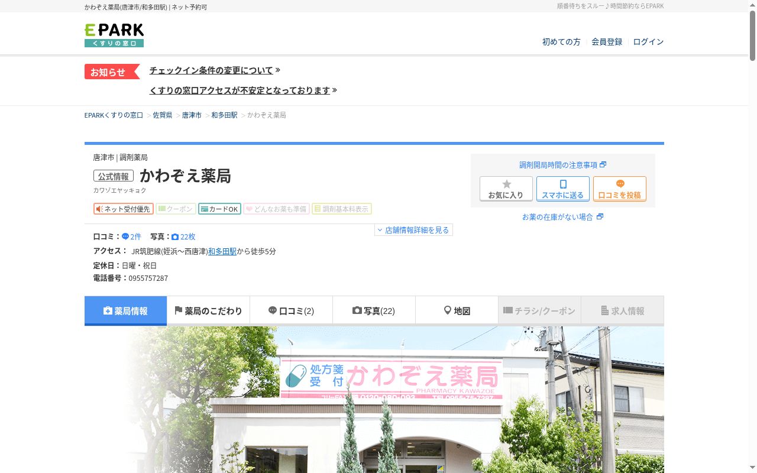The width and height of the screenshot is (757, 473).
Task: Read チェックイン条件の変更について notice
Action: [211, 70]
